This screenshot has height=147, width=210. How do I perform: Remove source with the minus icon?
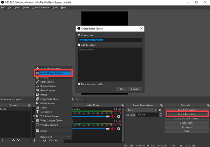pos(39,140)
